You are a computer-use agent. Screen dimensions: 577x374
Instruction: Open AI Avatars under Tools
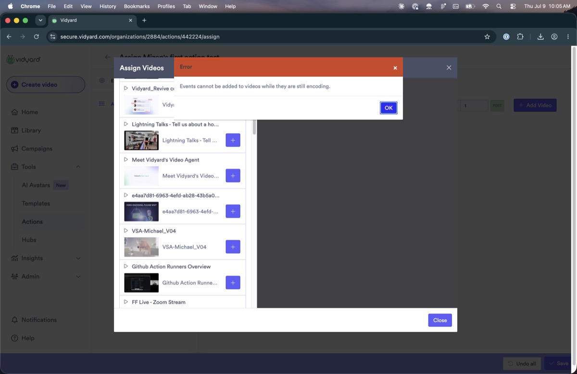click(x=36, y=185)
